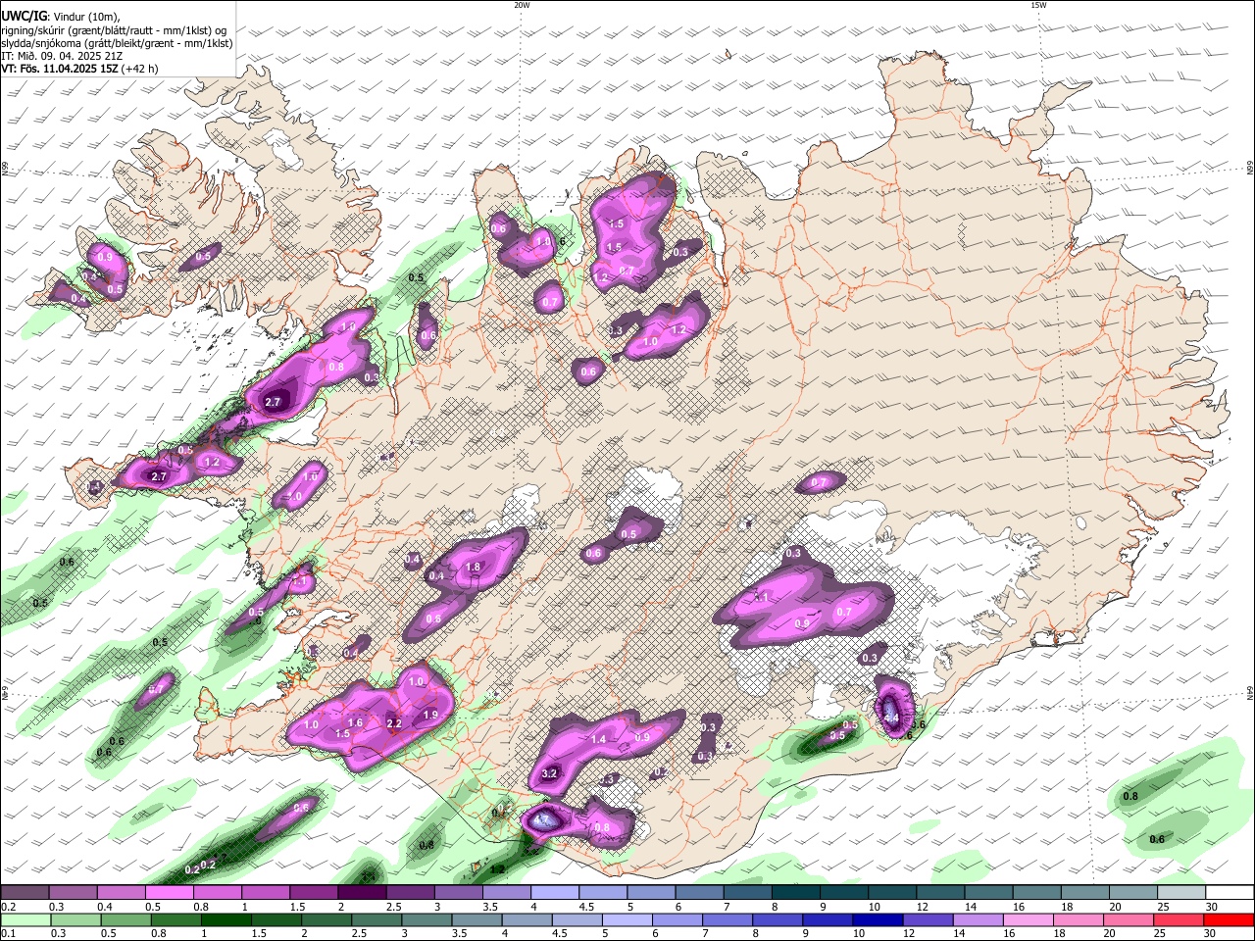1255x941 pixels.
Task: Click valid time 'VT: Fös. 11.04.2025 15Z (+42 h)'
Action: point(79,69)
